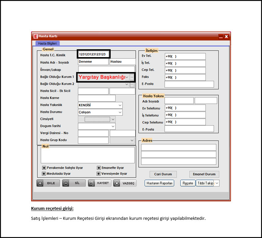Viewport: 262px width, 238px height.
Task: Focus the Hasta Karne field
Action: [x=97, y=98]
